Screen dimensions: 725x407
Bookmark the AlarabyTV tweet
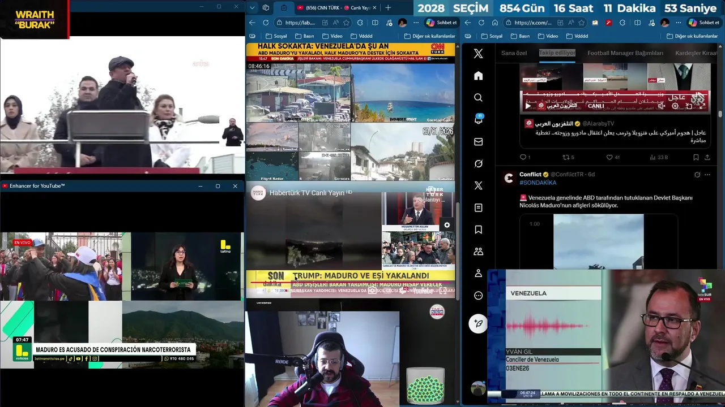click(696, 157)
